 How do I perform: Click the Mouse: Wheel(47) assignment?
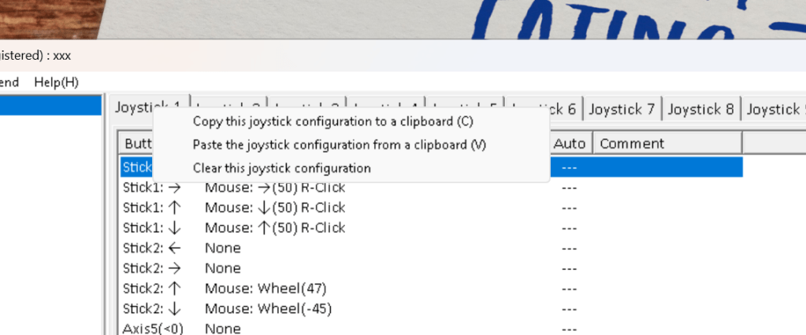point(266,289)
